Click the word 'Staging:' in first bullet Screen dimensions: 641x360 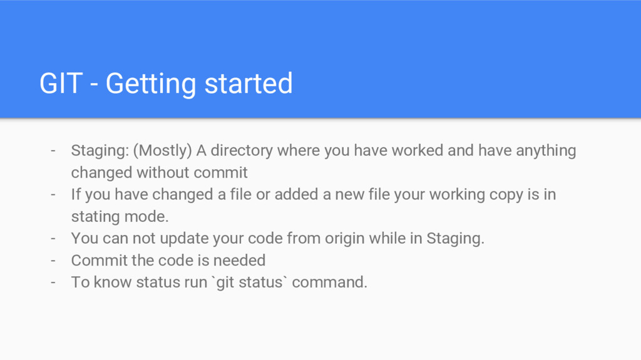pyautogui.click(x=100, y=151)
